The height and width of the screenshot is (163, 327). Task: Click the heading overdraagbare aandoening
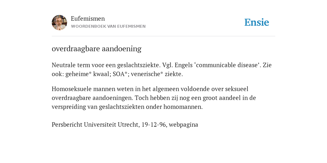click(96, 49)
